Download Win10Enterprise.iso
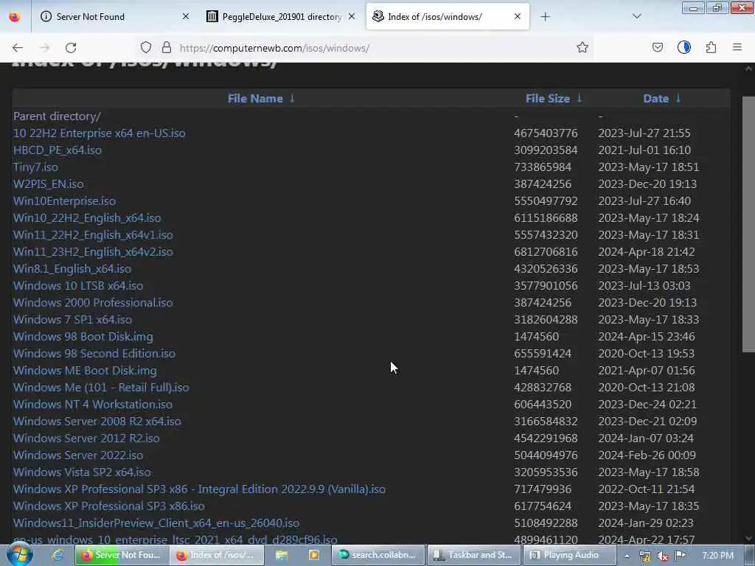 pyautogui.click(x=65, y=200)
